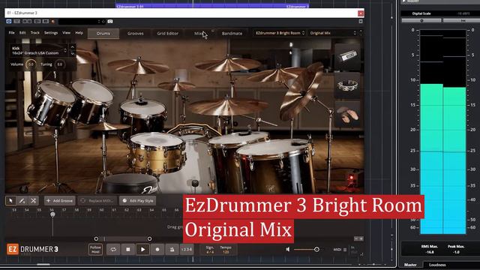
Task: Toggle the 1 2 3 4 count-in
Action: (x=187, y=250)
